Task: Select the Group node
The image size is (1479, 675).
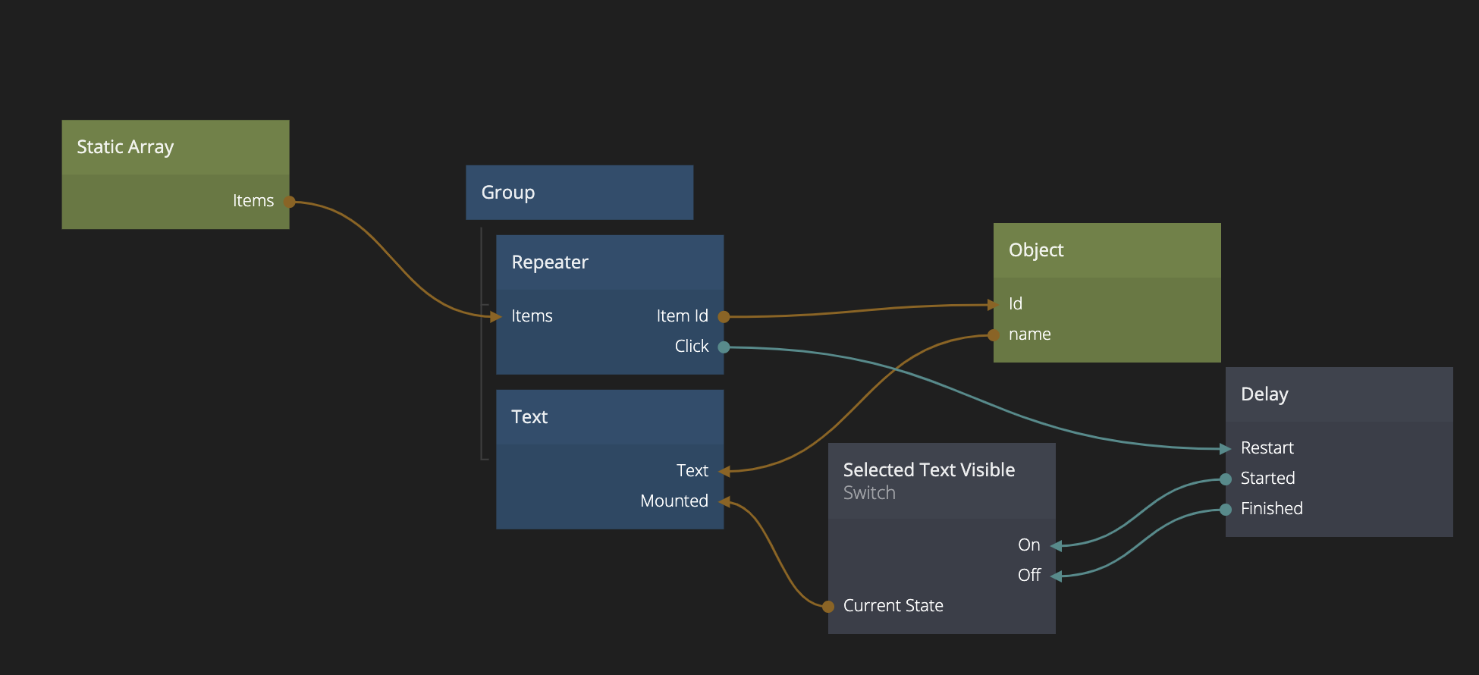Action: click(x=579, y=193)
